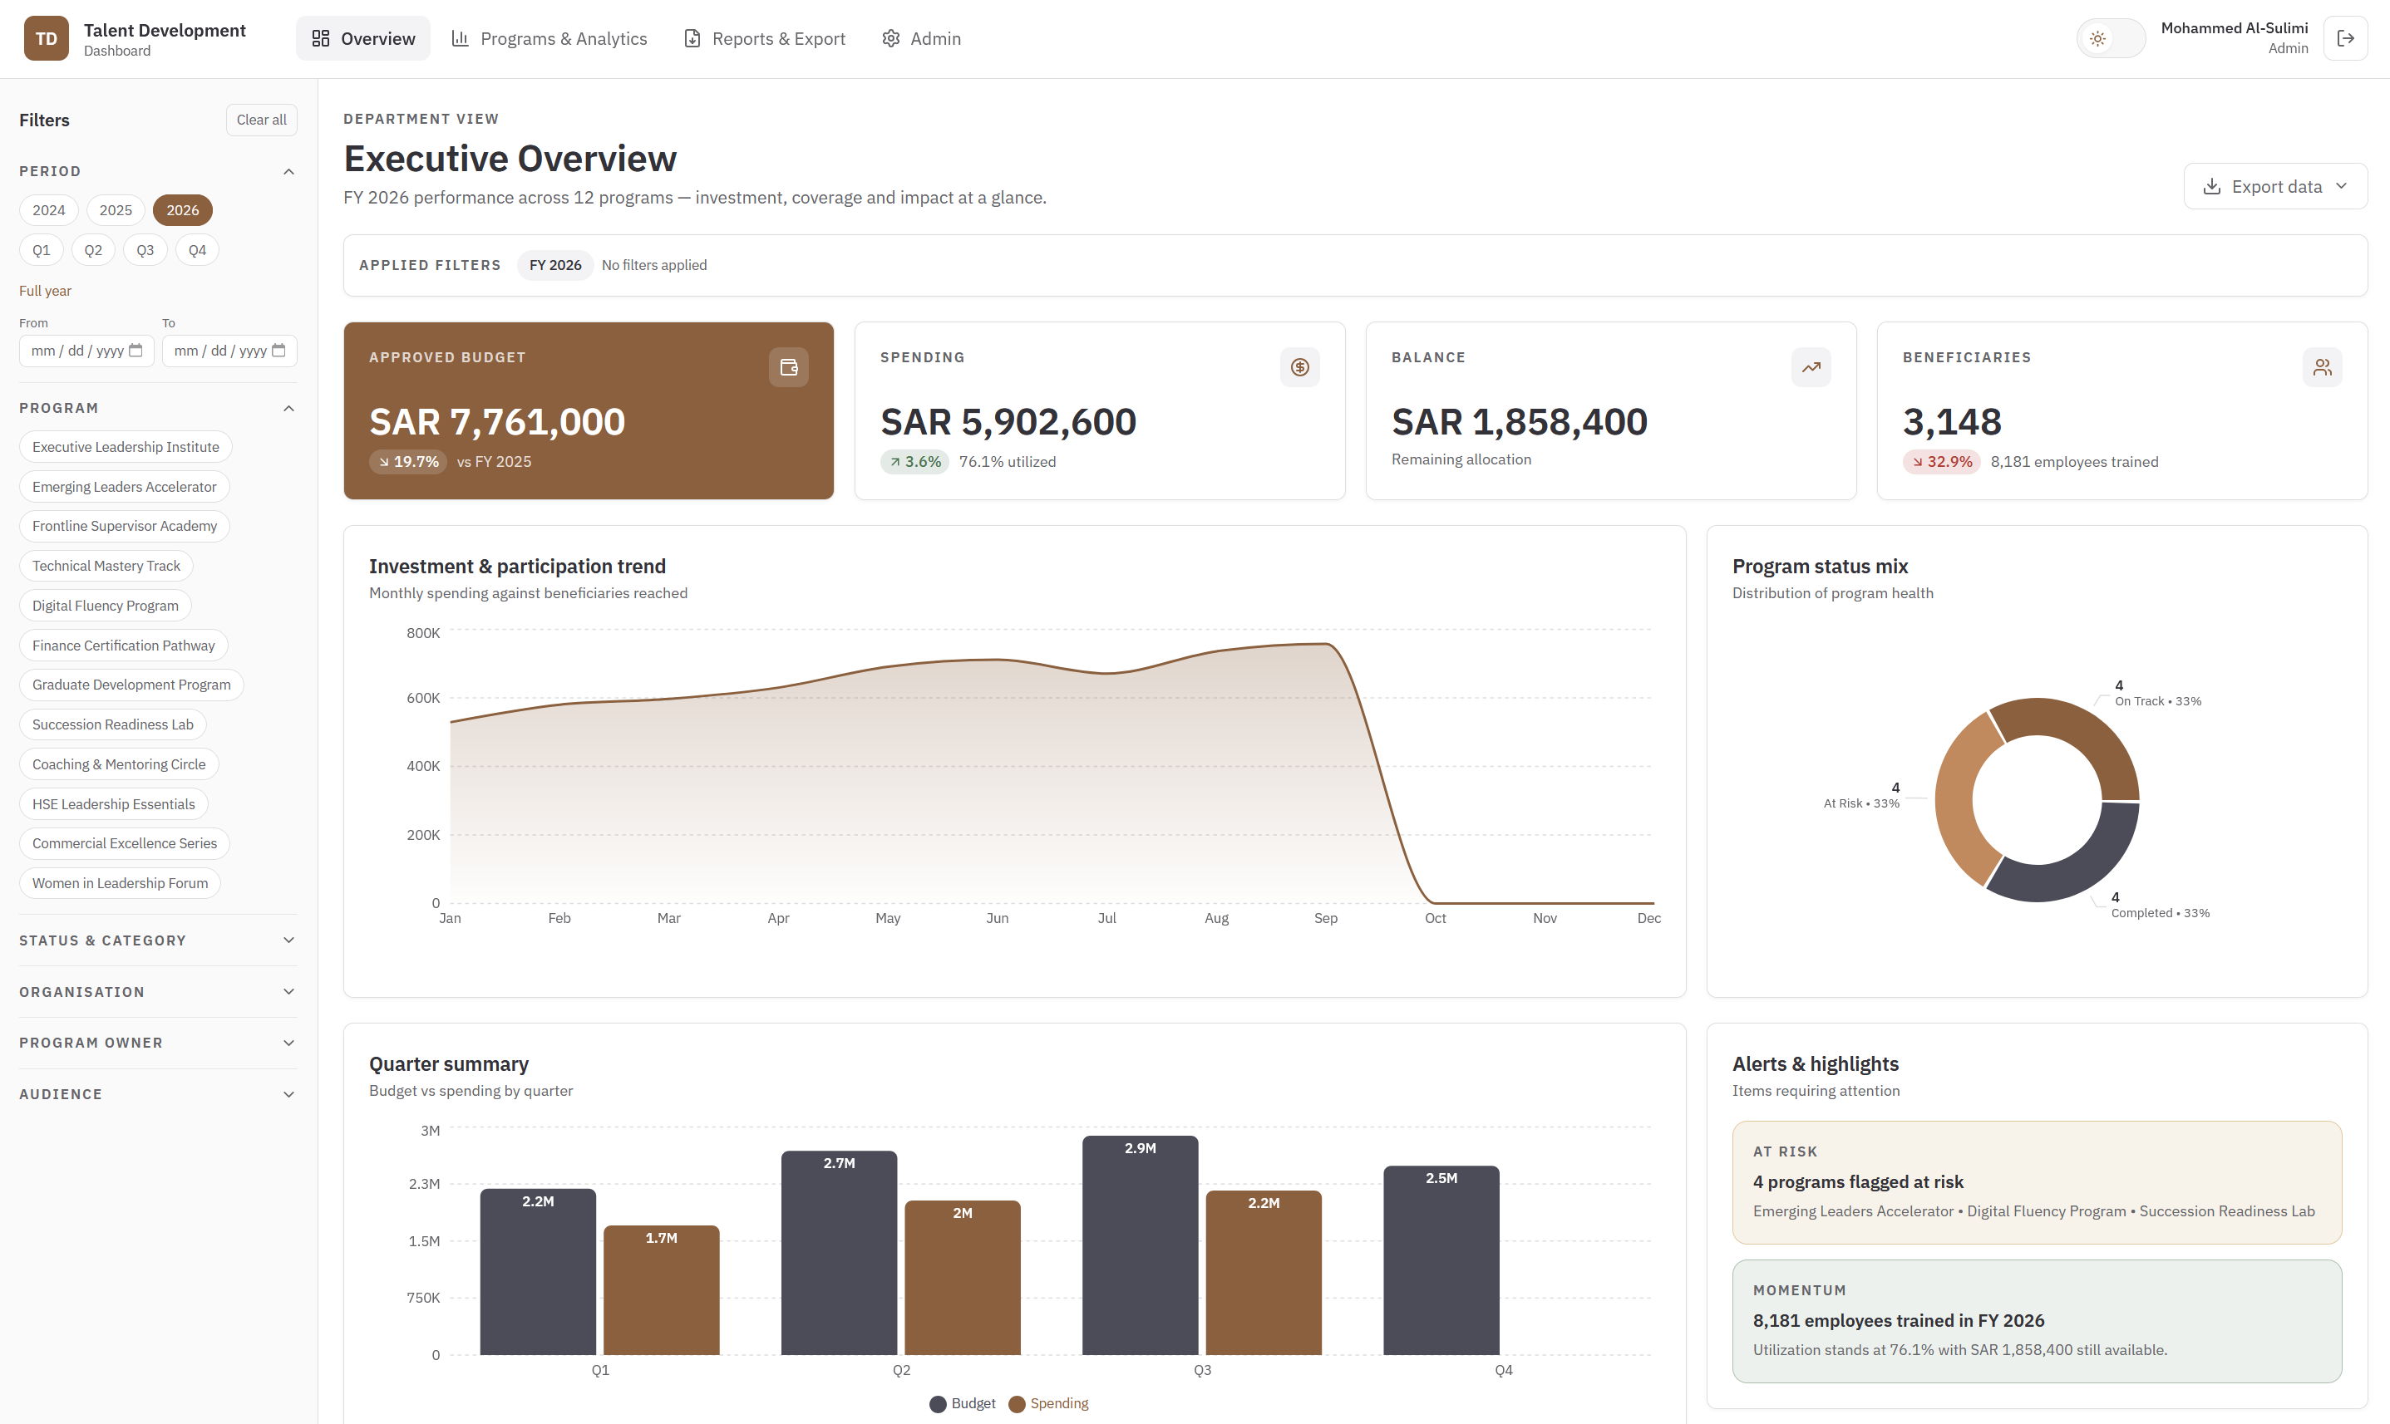Screen dimensions: 2390x1424
Task: Filter by Frontline Supervisor Academy
Action: tap(125, 526)
